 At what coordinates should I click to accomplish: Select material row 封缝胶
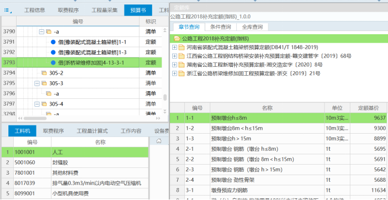tap(75, 162)
